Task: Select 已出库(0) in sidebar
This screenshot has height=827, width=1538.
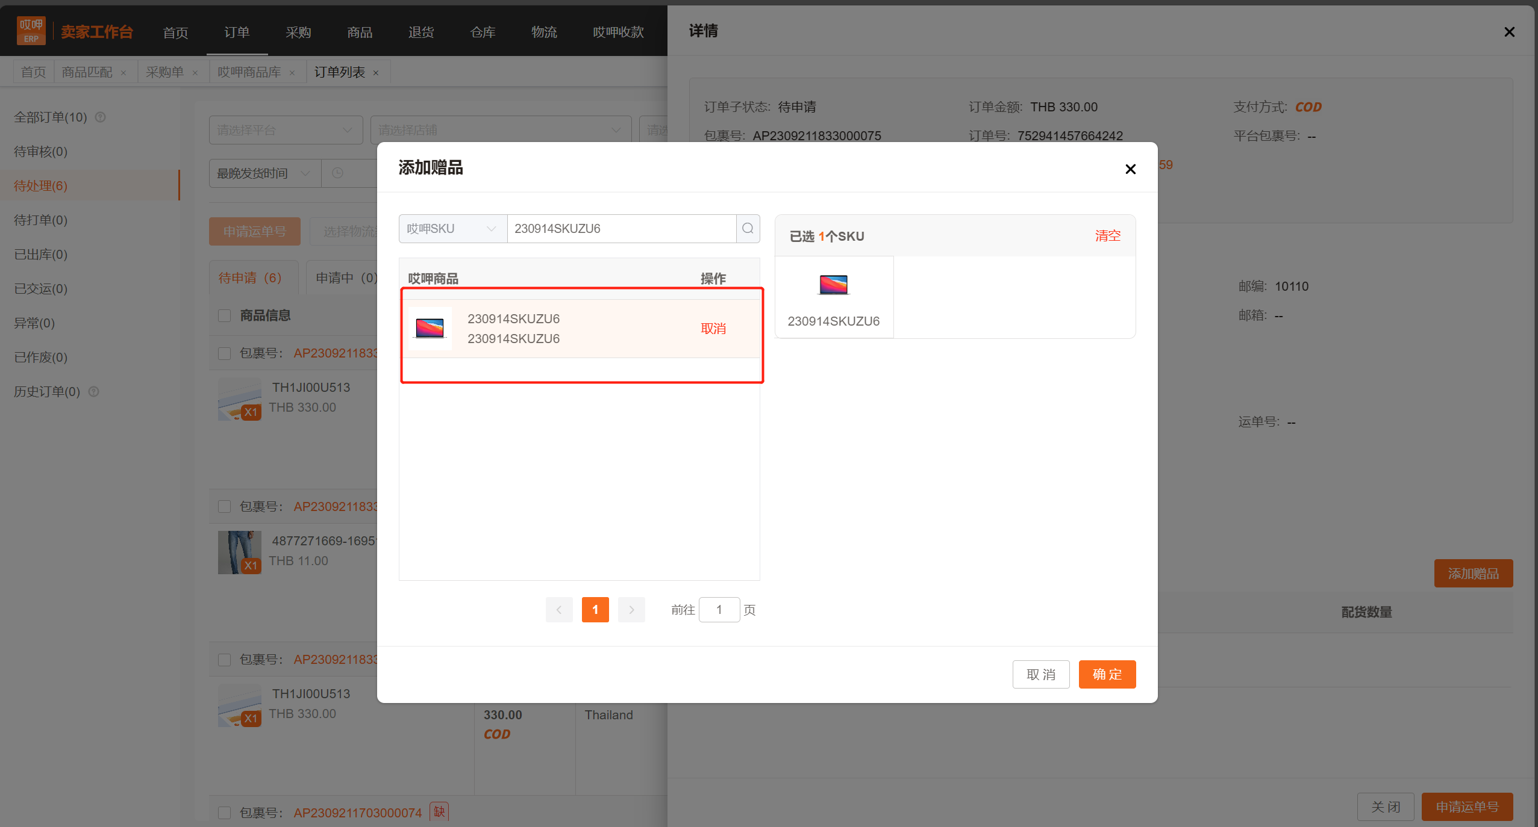Action: tap(40, 255)
